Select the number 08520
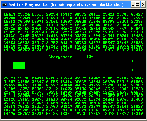The width and height of the screenshot is (147, 121). coord(9,25)
